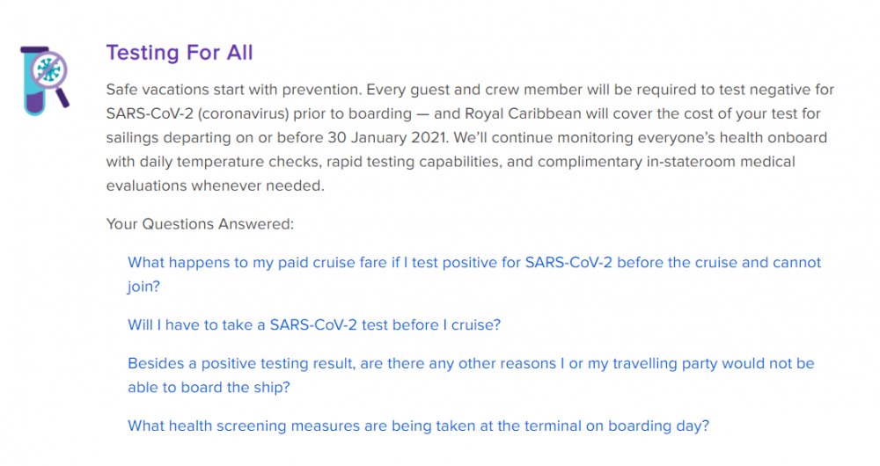The height and width of the screenshot is (466, 880).
Task: Click the 'Your Questions Answered:' label
Action: pos(200,224)
